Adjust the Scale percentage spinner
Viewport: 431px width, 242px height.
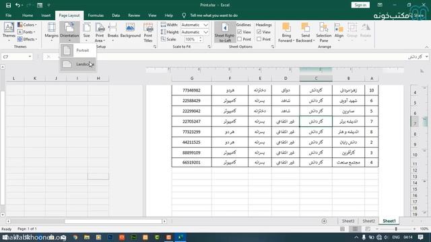[201, 39]
